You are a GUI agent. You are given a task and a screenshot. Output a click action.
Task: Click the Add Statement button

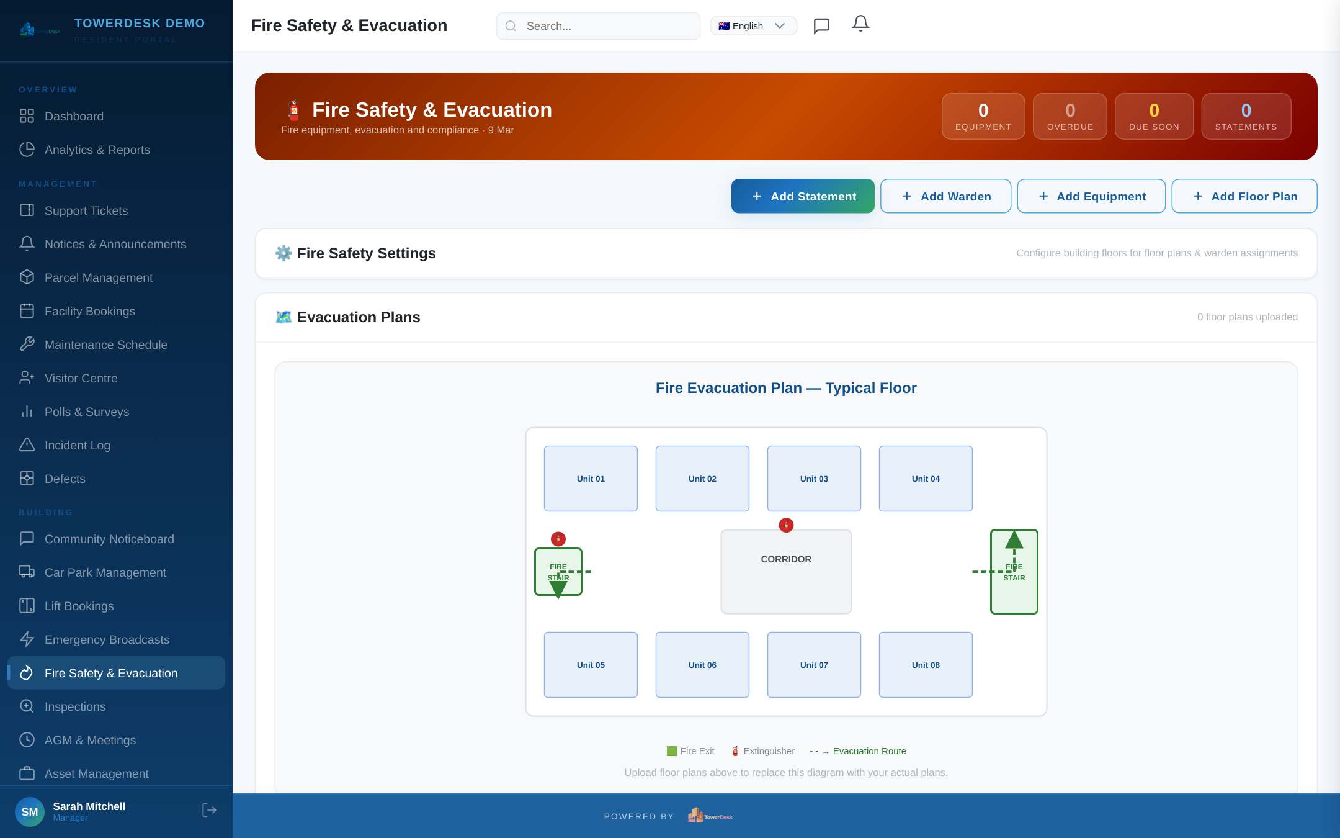tap(803, 196)
